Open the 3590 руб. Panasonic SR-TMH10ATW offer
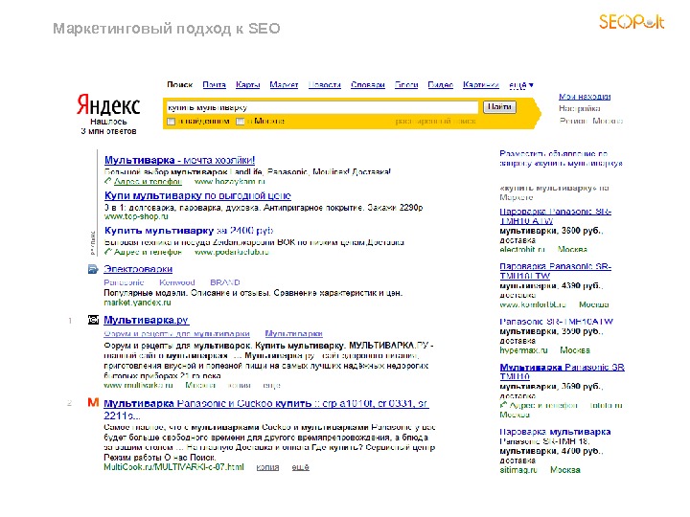The width and height of the screenshot is (690, 517). tap(556, 322)
